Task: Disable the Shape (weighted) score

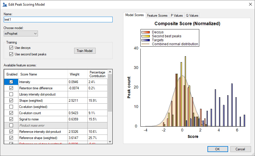Action: pyautogui.click(x=11, y=101)
